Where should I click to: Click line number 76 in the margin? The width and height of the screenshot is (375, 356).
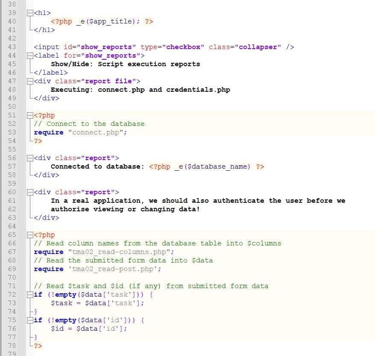pyautogui.click(x=12, y=329)
